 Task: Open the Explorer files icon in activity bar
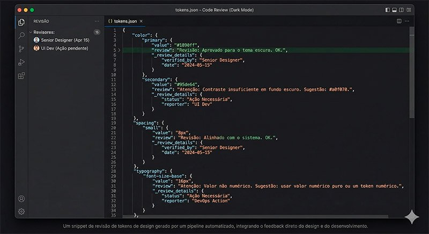click(21, 22)
